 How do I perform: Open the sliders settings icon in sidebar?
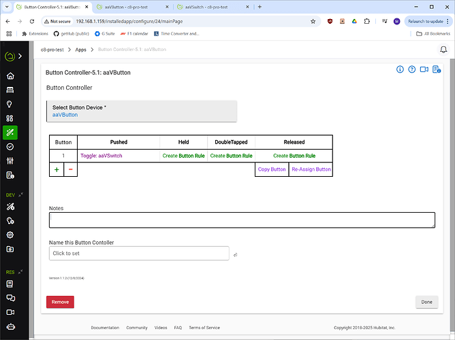click(10, 161)
